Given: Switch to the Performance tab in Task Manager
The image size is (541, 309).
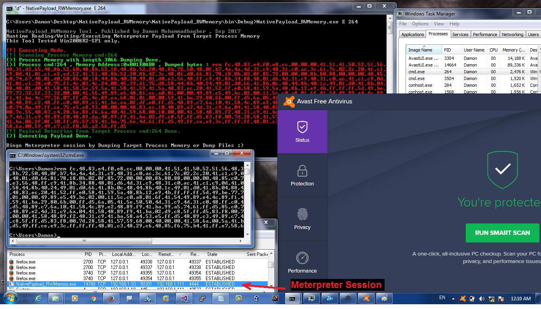Looking at the screenshot, I should click(x=485, y=34).
